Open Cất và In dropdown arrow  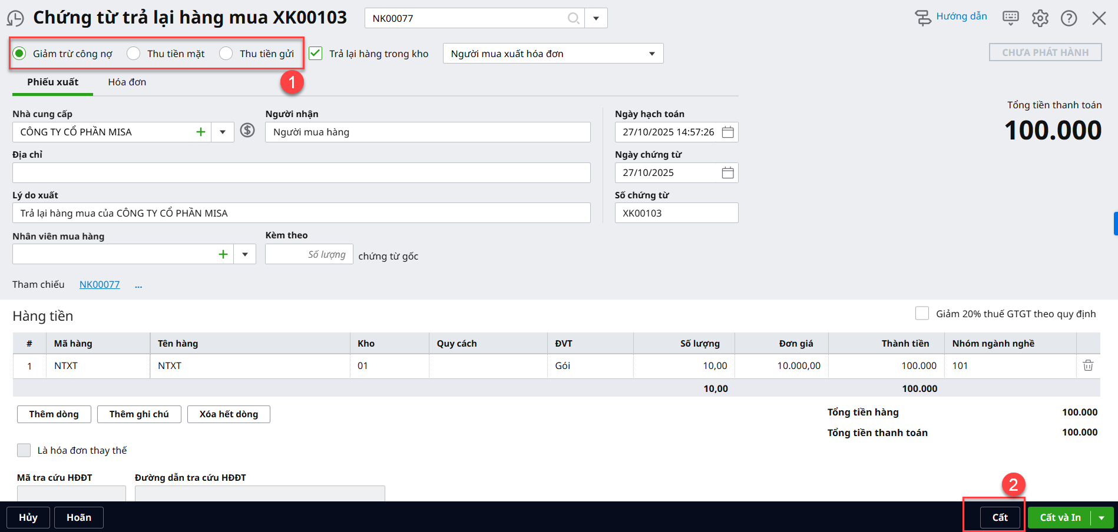pos(1102,518)
